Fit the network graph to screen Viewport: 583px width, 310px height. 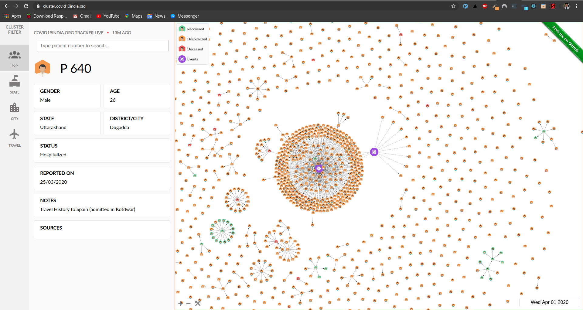198,303
